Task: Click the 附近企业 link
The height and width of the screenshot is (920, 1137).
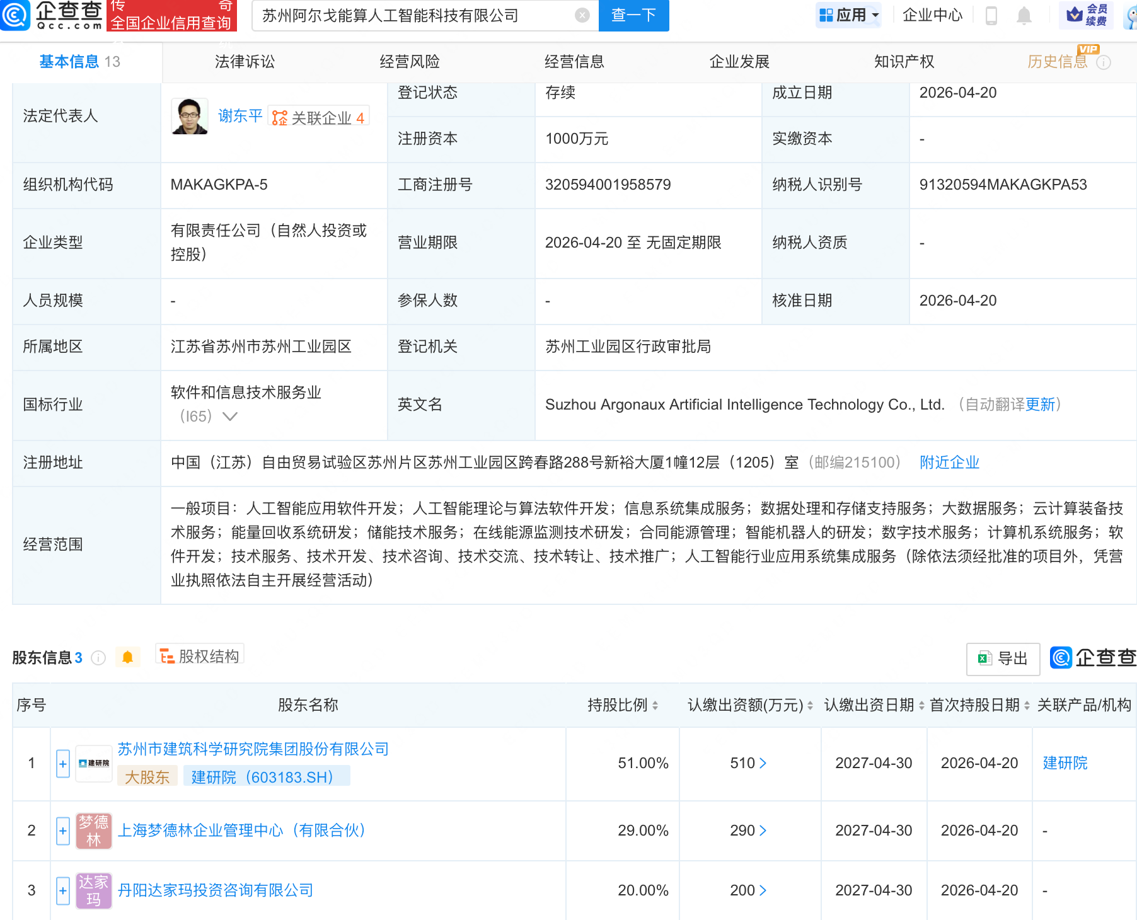Action: tap(949, 463)
